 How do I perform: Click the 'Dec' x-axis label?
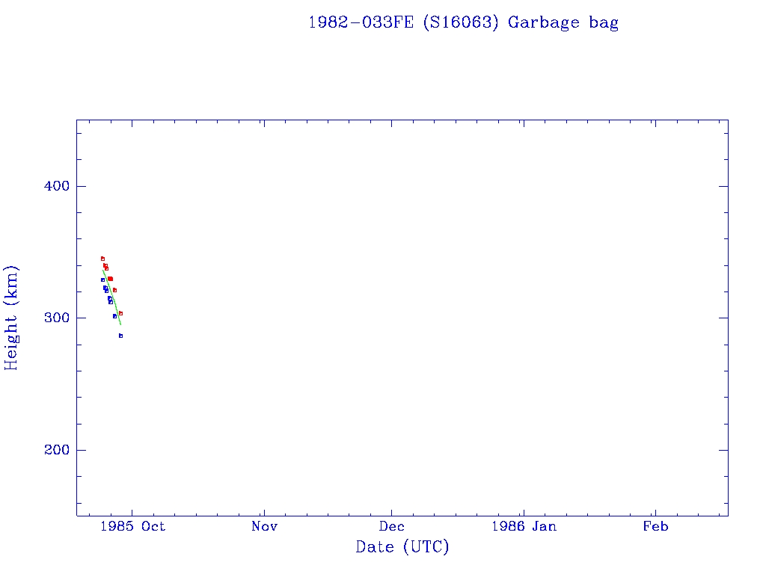(391, 527)
